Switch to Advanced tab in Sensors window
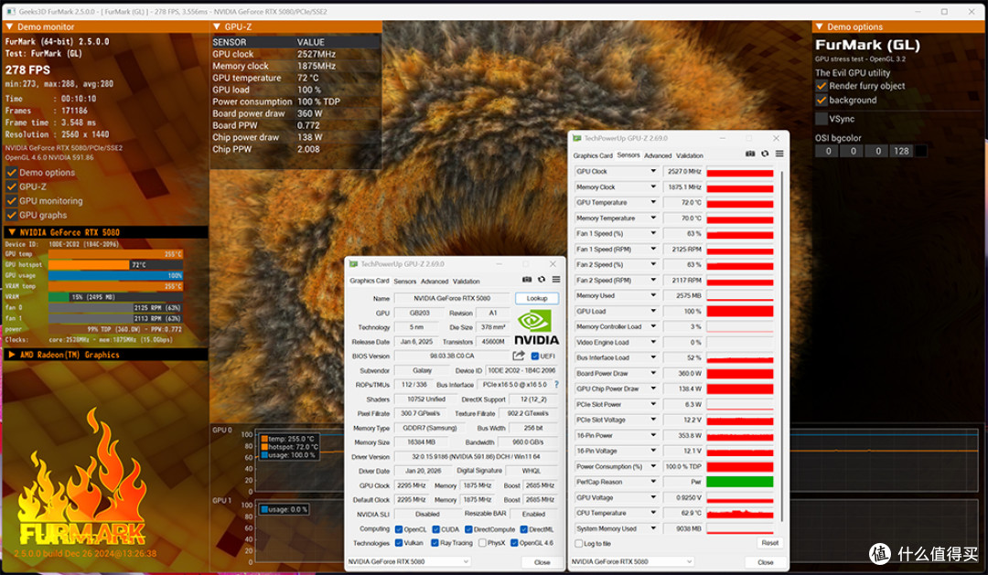 (658, 155)
